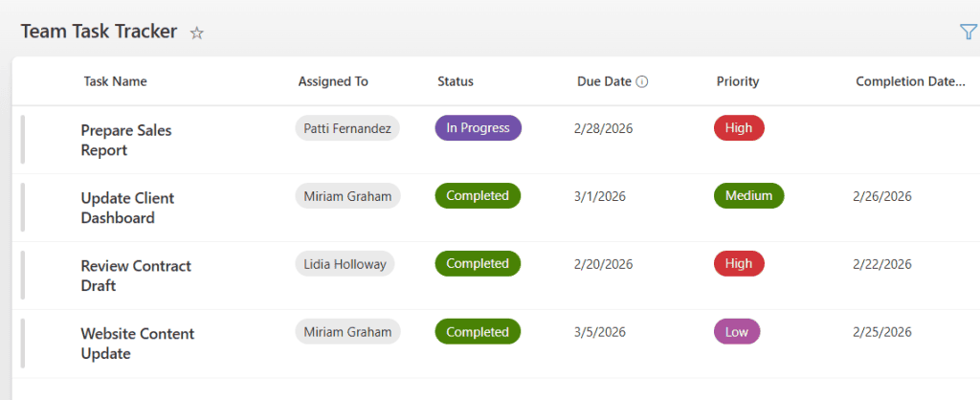
Task: Click the Patti Fernandez person chip
Action: coord(346,128)
